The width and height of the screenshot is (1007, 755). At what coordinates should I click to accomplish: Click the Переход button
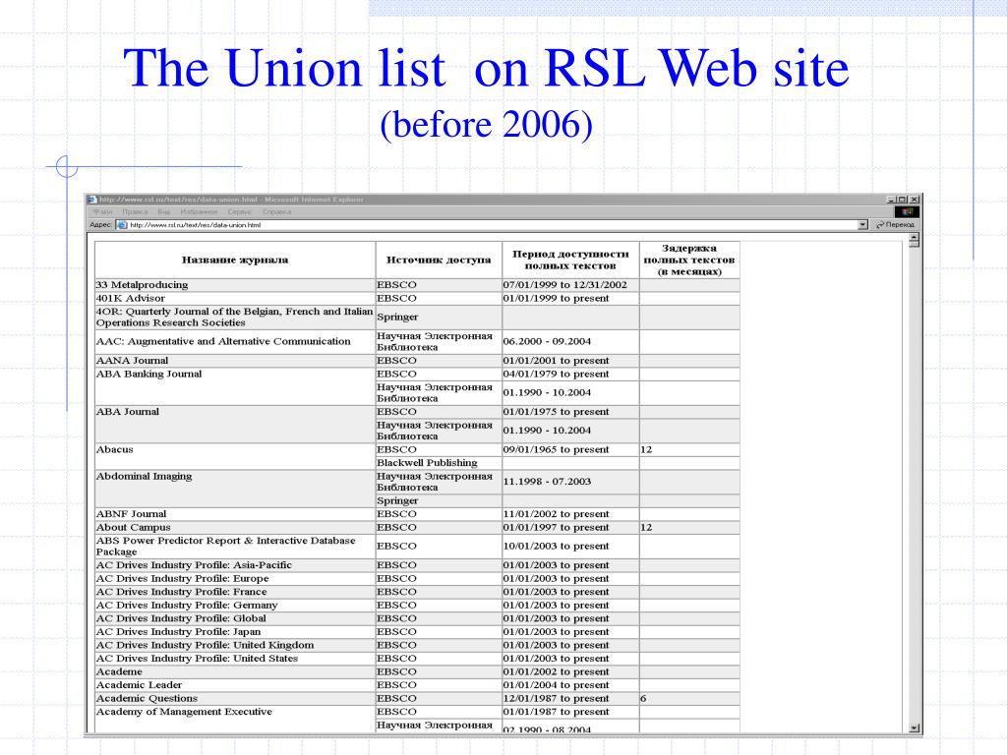[898, 224]
